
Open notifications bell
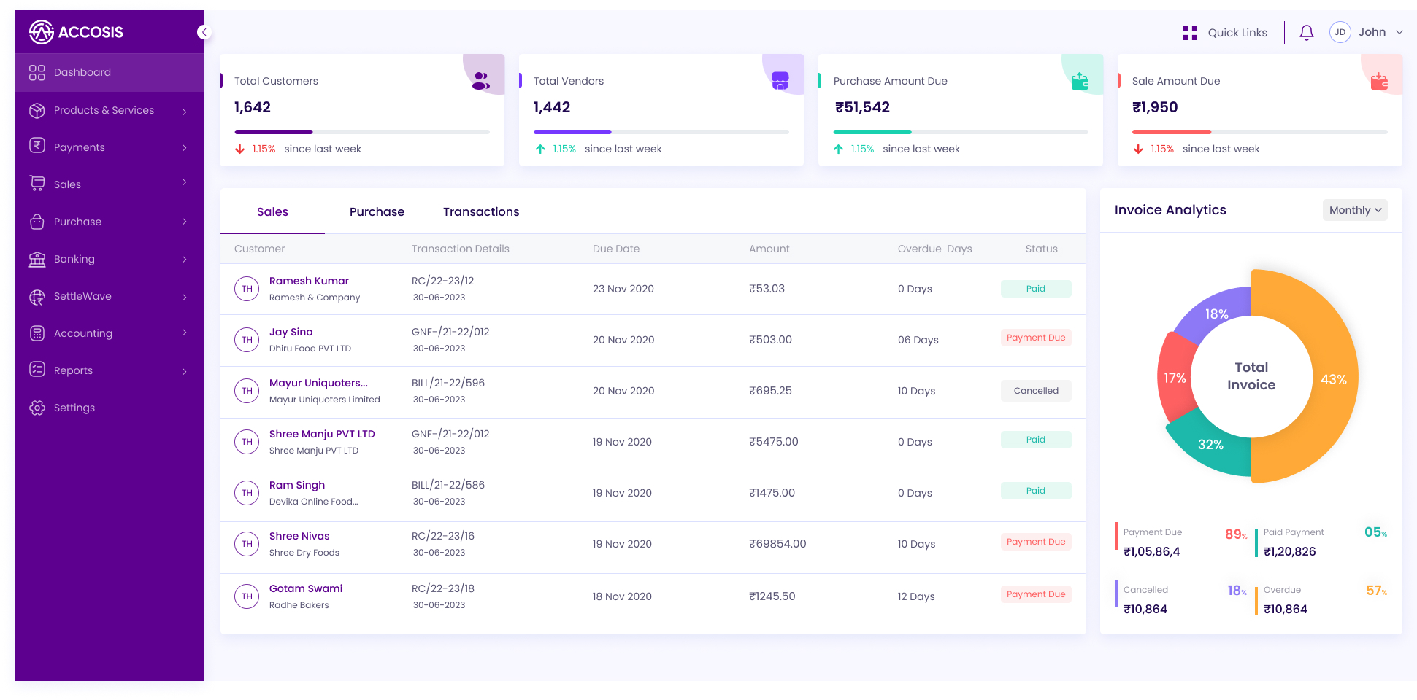(1307, 32)
